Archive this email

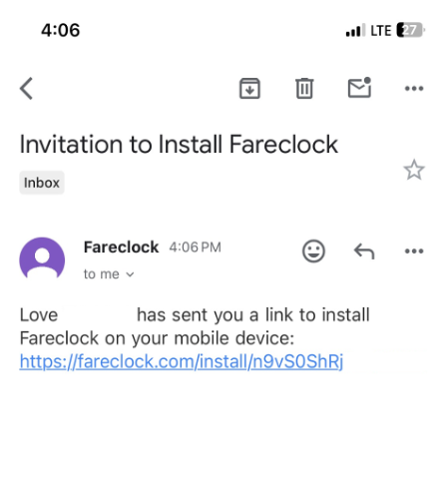click(x=249, y=88)
